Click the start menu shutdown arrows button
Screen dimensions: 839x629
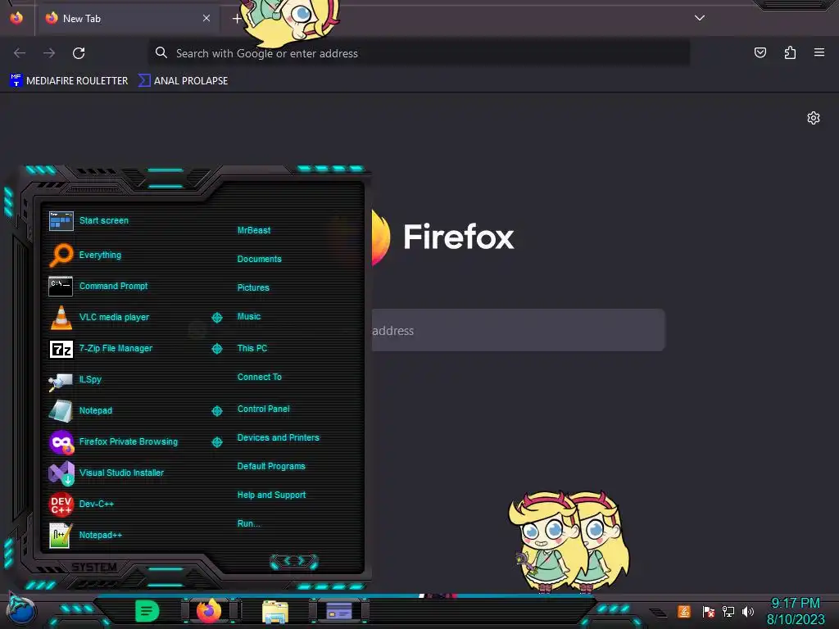click(294, 561)
